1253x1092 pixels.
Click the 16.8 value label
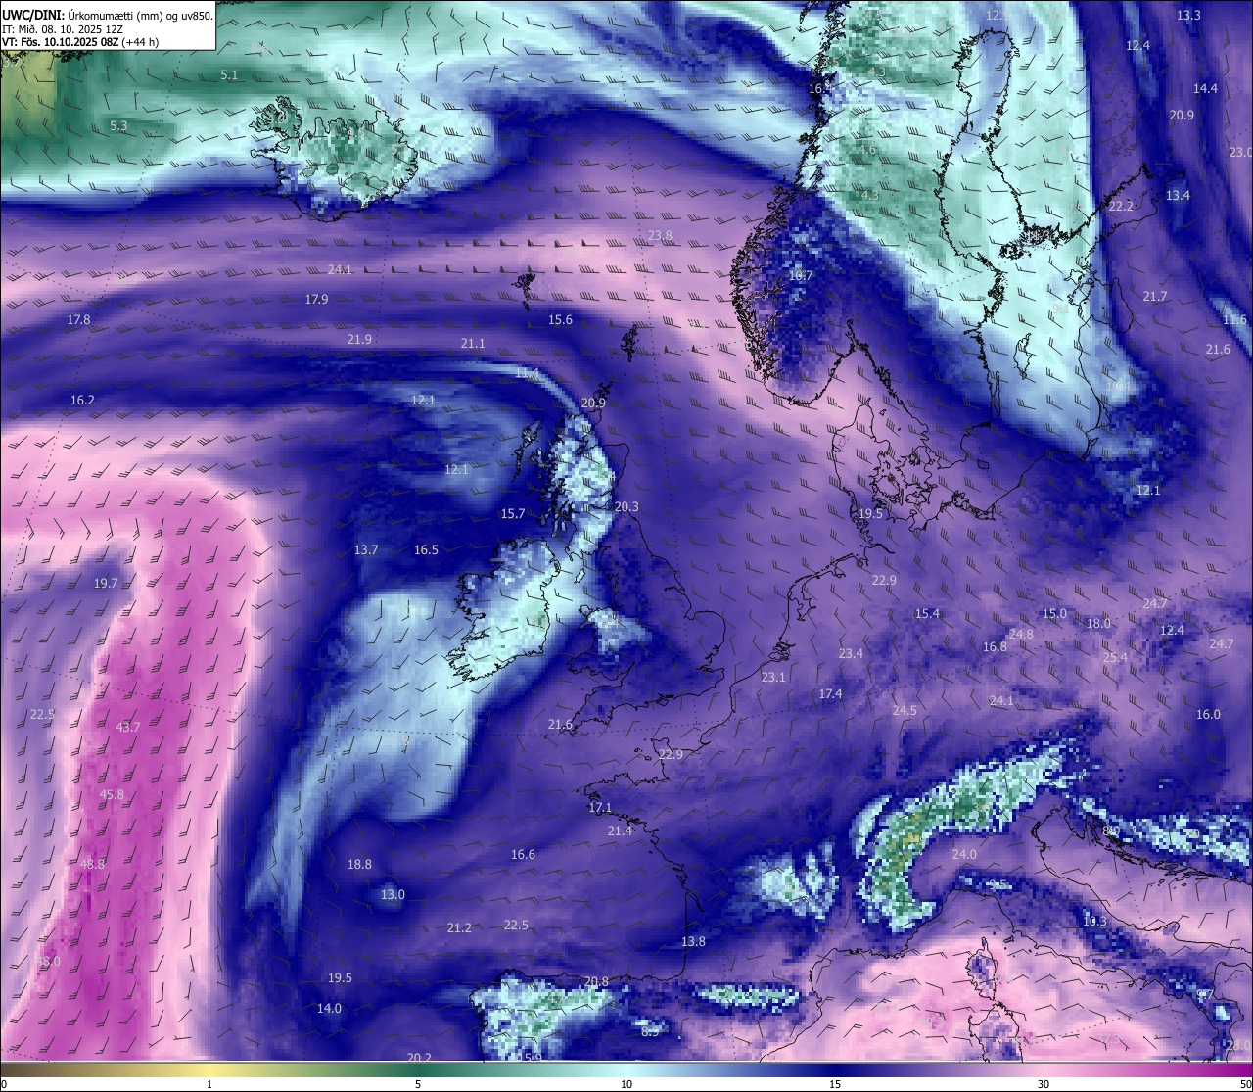point(995,646)
